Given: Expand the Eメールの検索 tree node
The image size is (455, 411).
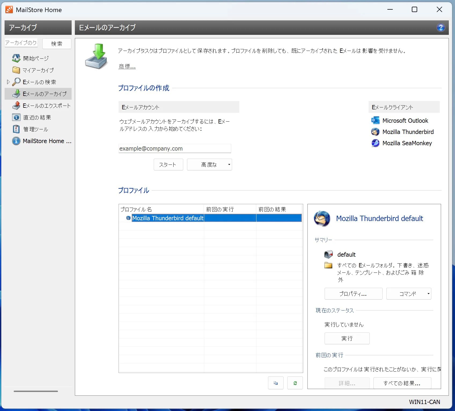Looking at the screenshot, I should click(8, 82).
